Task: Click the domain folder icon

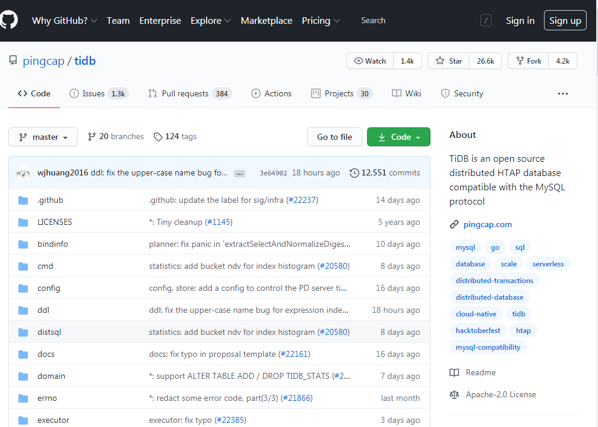Action: [23, 376]
